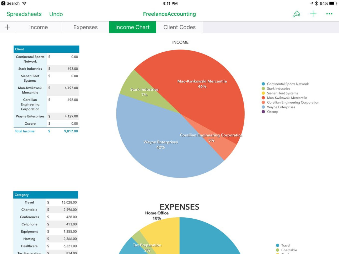Select the Oscorp legend marker

pyautogui.click(x=263, y=112)
